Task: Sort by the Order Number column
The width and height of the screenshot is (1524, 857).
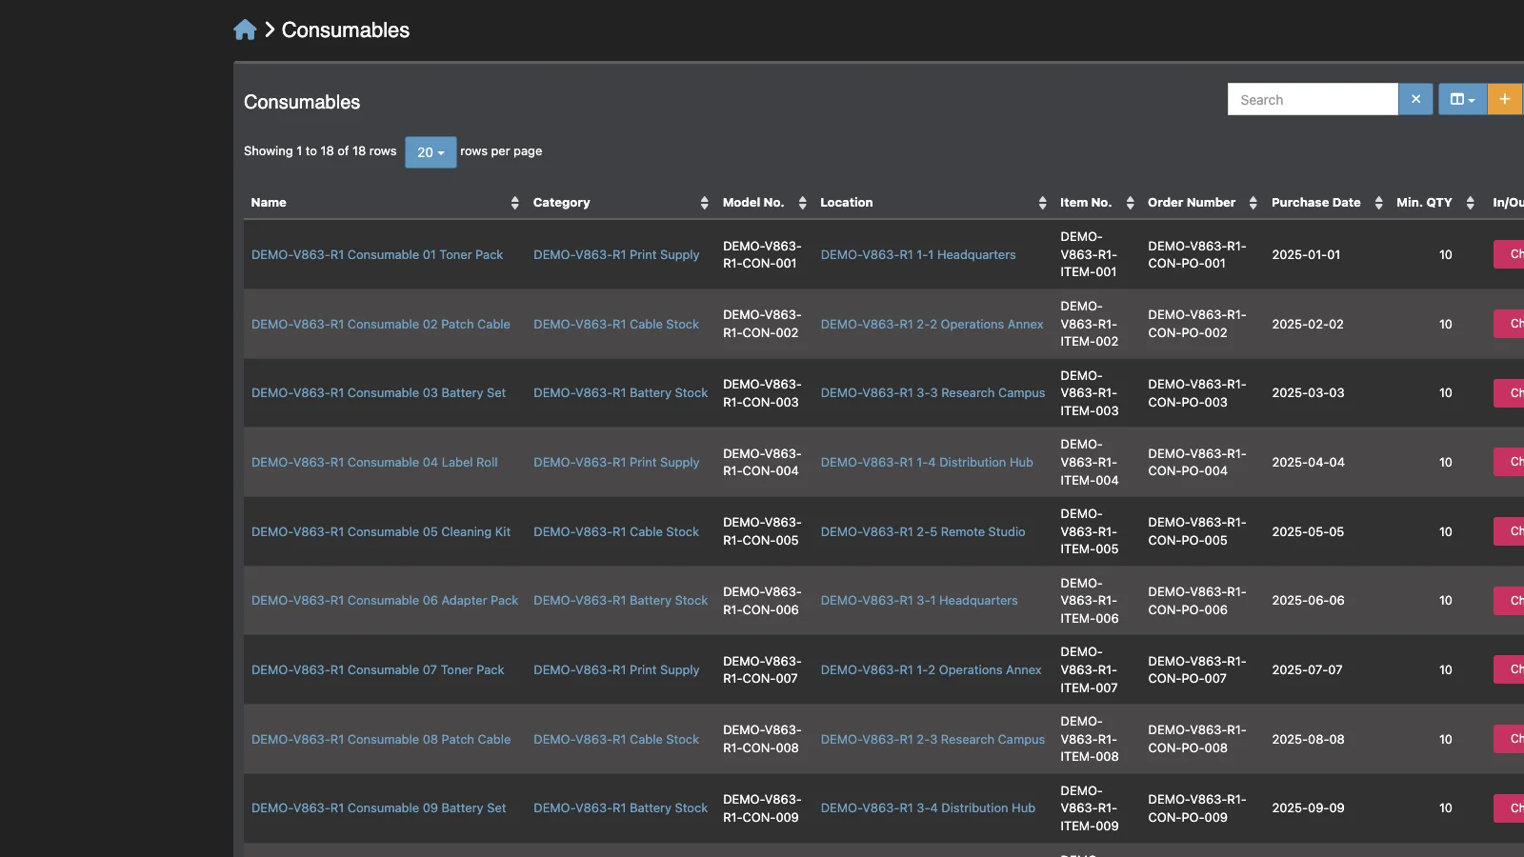Action: point(1202,203)
